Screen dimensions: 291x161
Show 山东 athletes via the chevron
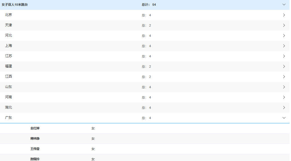(x=284, y=87)
